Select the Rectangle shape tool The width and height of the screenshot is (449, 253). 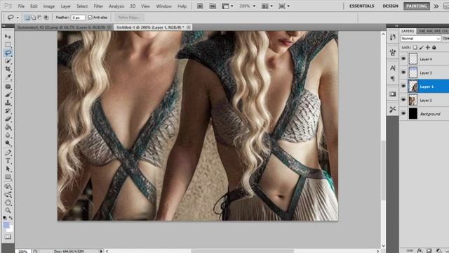pyautogui.click(x=8, y=177)
